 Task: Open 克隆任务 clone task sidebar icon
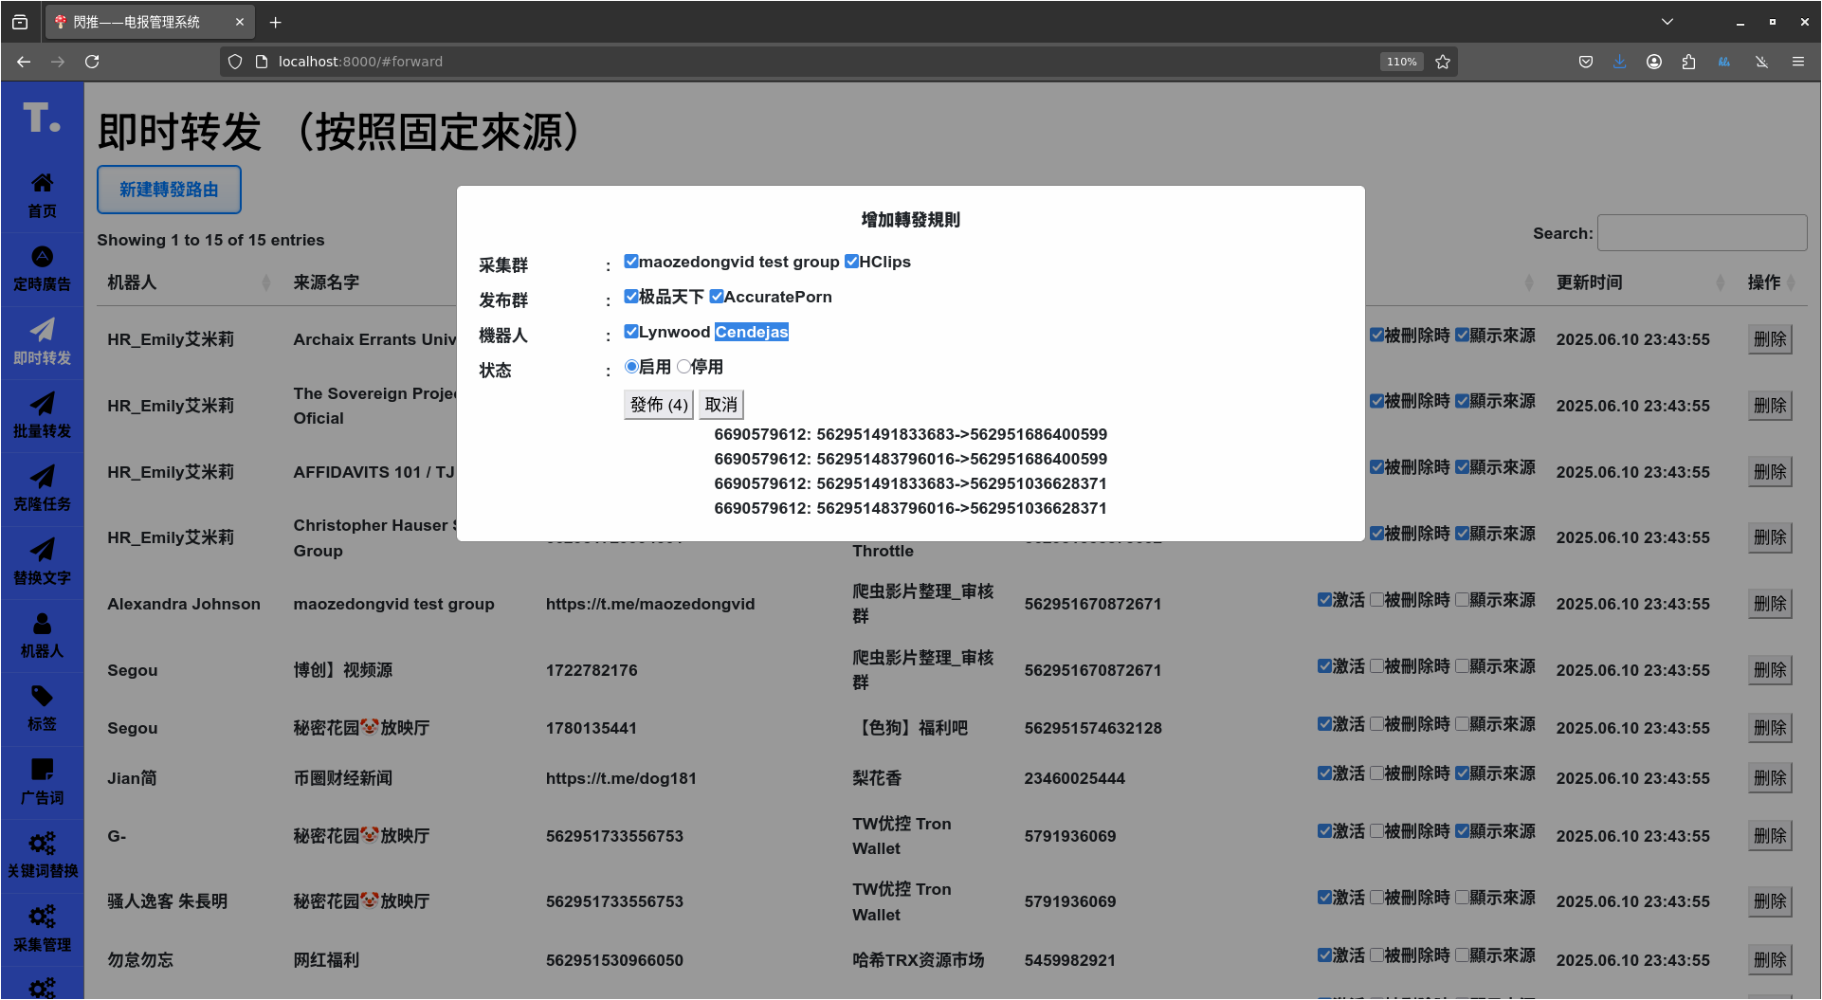[x=42, y=488]
